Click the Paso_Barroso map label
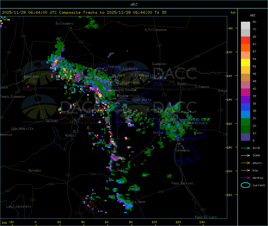This screenshot has width=268, height=226. (x=182, y=183)
